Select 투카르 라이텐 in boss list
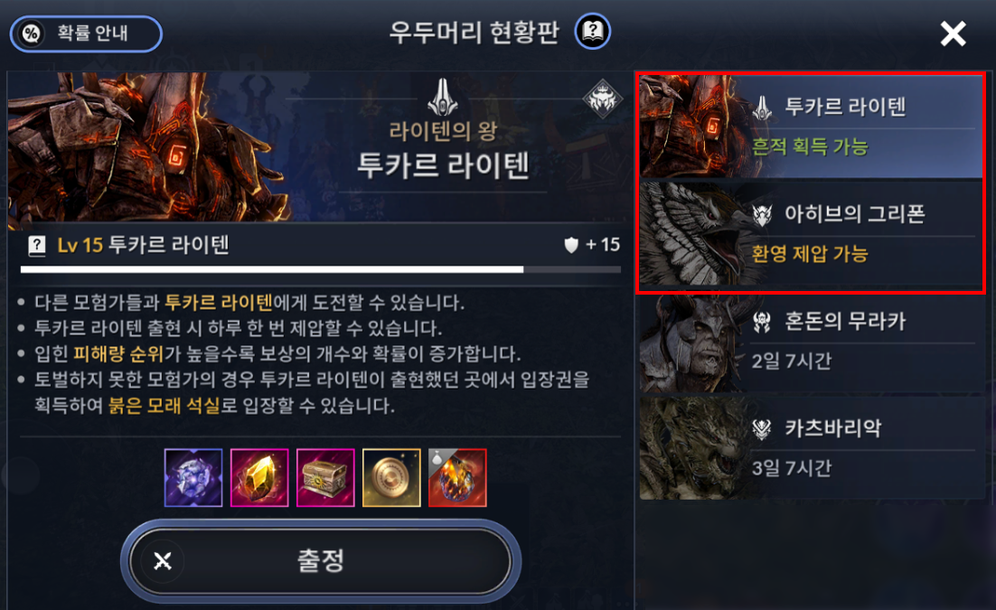This screenshot has width=996, height=610. tap(811, 127)
